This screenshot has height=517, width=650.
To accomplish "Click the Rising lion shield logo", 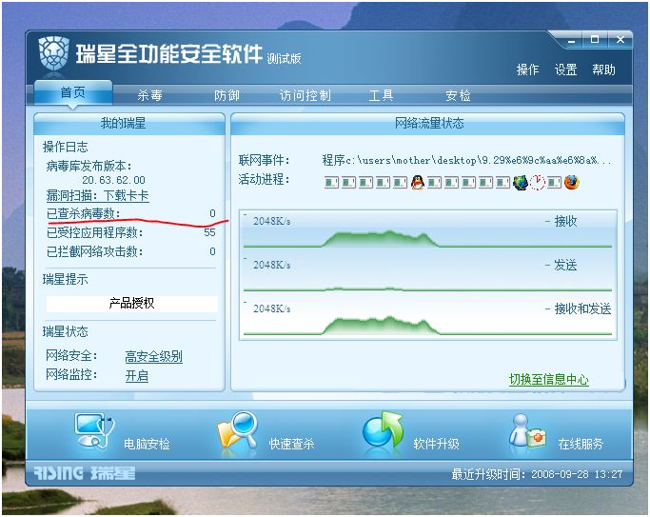I will coord(54,53).
